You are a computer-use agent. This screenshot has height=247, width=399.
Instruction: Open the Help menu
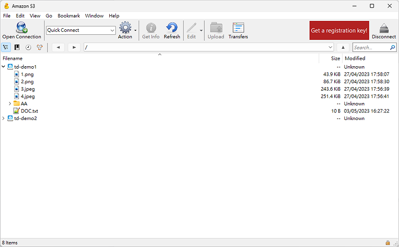pyautogui.click(x=114, y=16)
